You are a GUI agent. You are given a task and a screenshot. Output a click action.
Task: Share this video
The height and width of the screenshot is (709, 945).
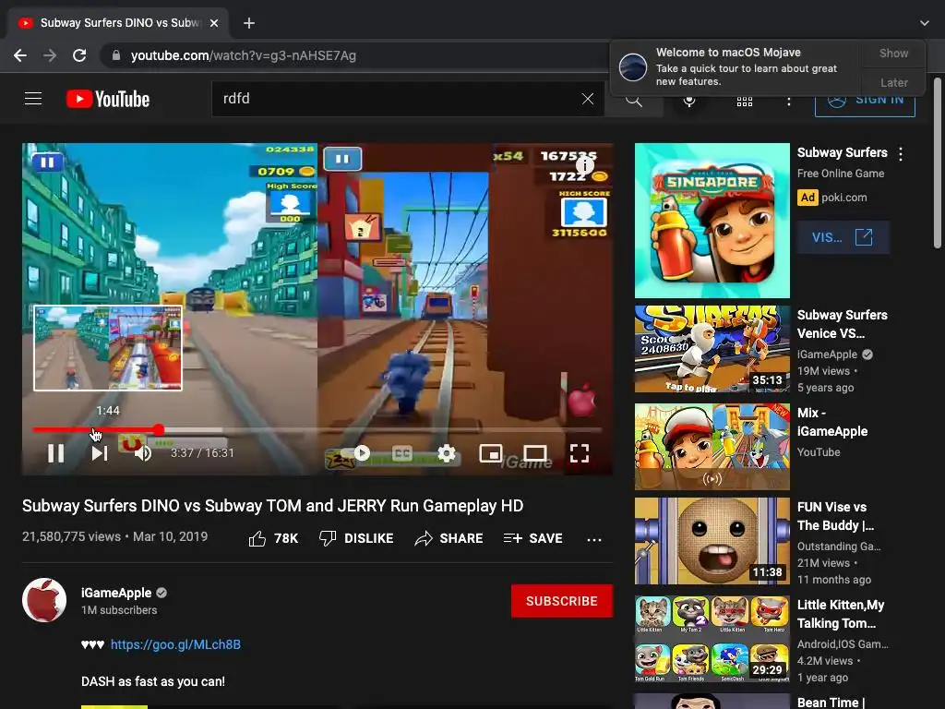tap(449, 538)
